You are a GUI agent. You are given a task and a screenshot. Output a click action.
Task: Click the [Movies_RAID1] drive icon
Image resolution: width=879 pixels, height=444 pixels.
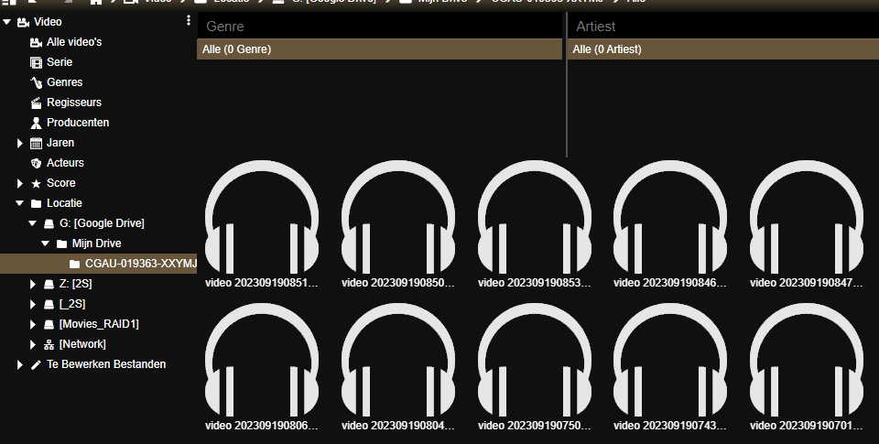click(x=49, y=325)
